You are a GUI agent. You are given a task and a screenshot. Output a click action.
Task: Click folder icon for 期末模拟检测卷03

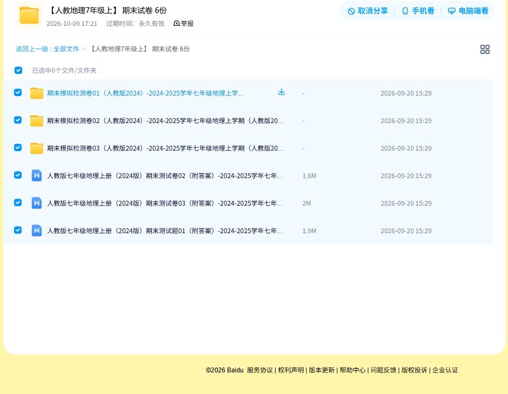pos(37,148)
